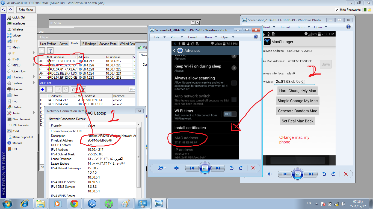Screen dimensions: 373x209
Task: Select host row CC:3A:61:77:A3:A7 in Hotspot
Action: click(87, 69)
